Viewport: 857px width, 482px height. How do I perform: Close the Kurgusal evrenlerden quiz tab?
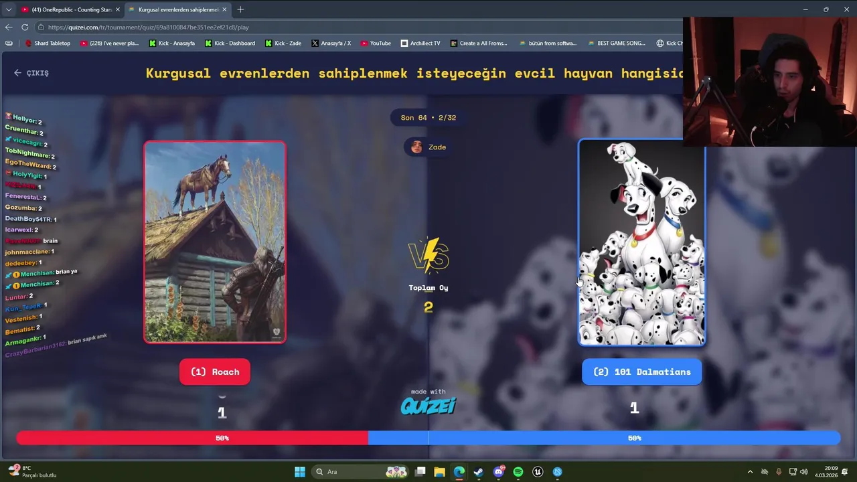(x=224, y=9)
